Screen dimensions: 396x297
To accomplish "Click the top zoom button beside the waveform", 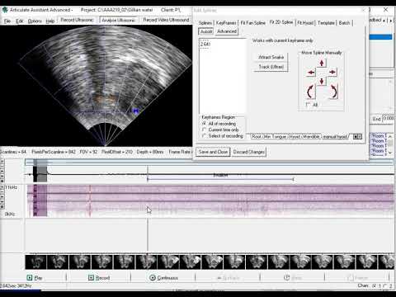I will pos(2,162).
